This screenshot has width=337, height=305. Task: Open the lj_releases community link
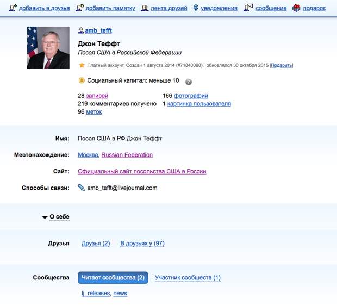tap(96, 293)
